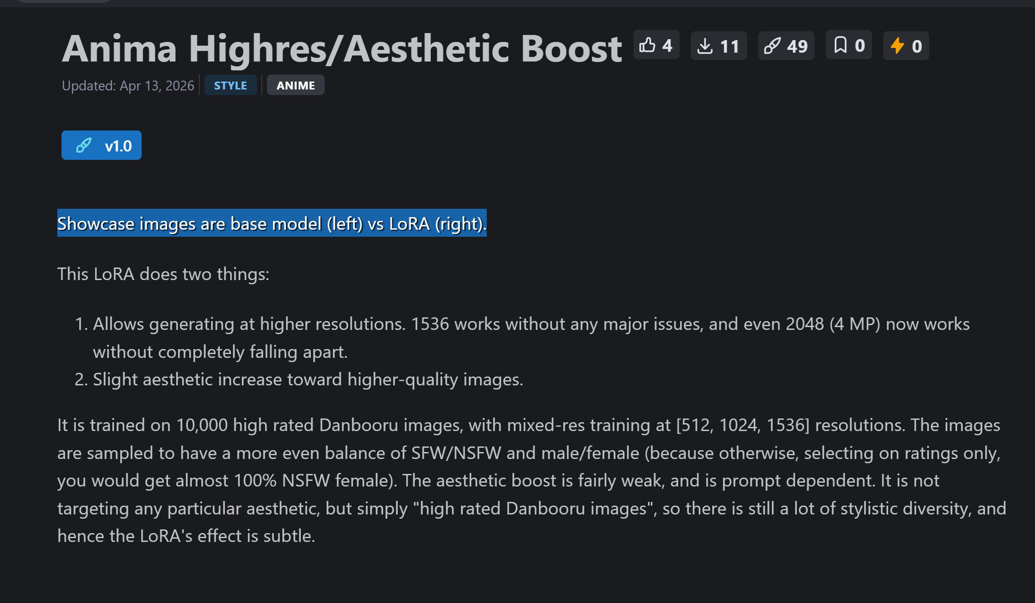This screenshot has height=603, width=1035.
Task: Click the download arrow icon
Action: [x=705, y=46]
